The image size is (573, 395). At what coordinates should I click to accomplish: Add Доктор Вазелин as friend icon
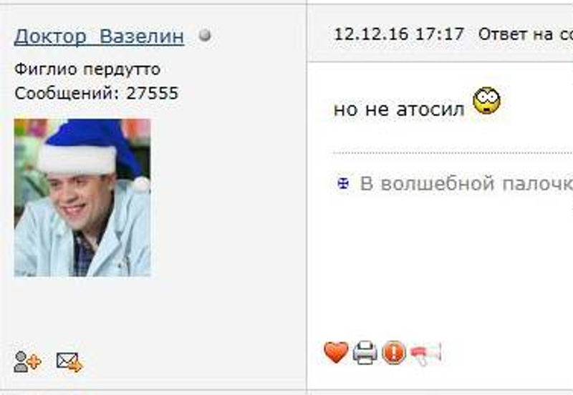coord(27,361)
